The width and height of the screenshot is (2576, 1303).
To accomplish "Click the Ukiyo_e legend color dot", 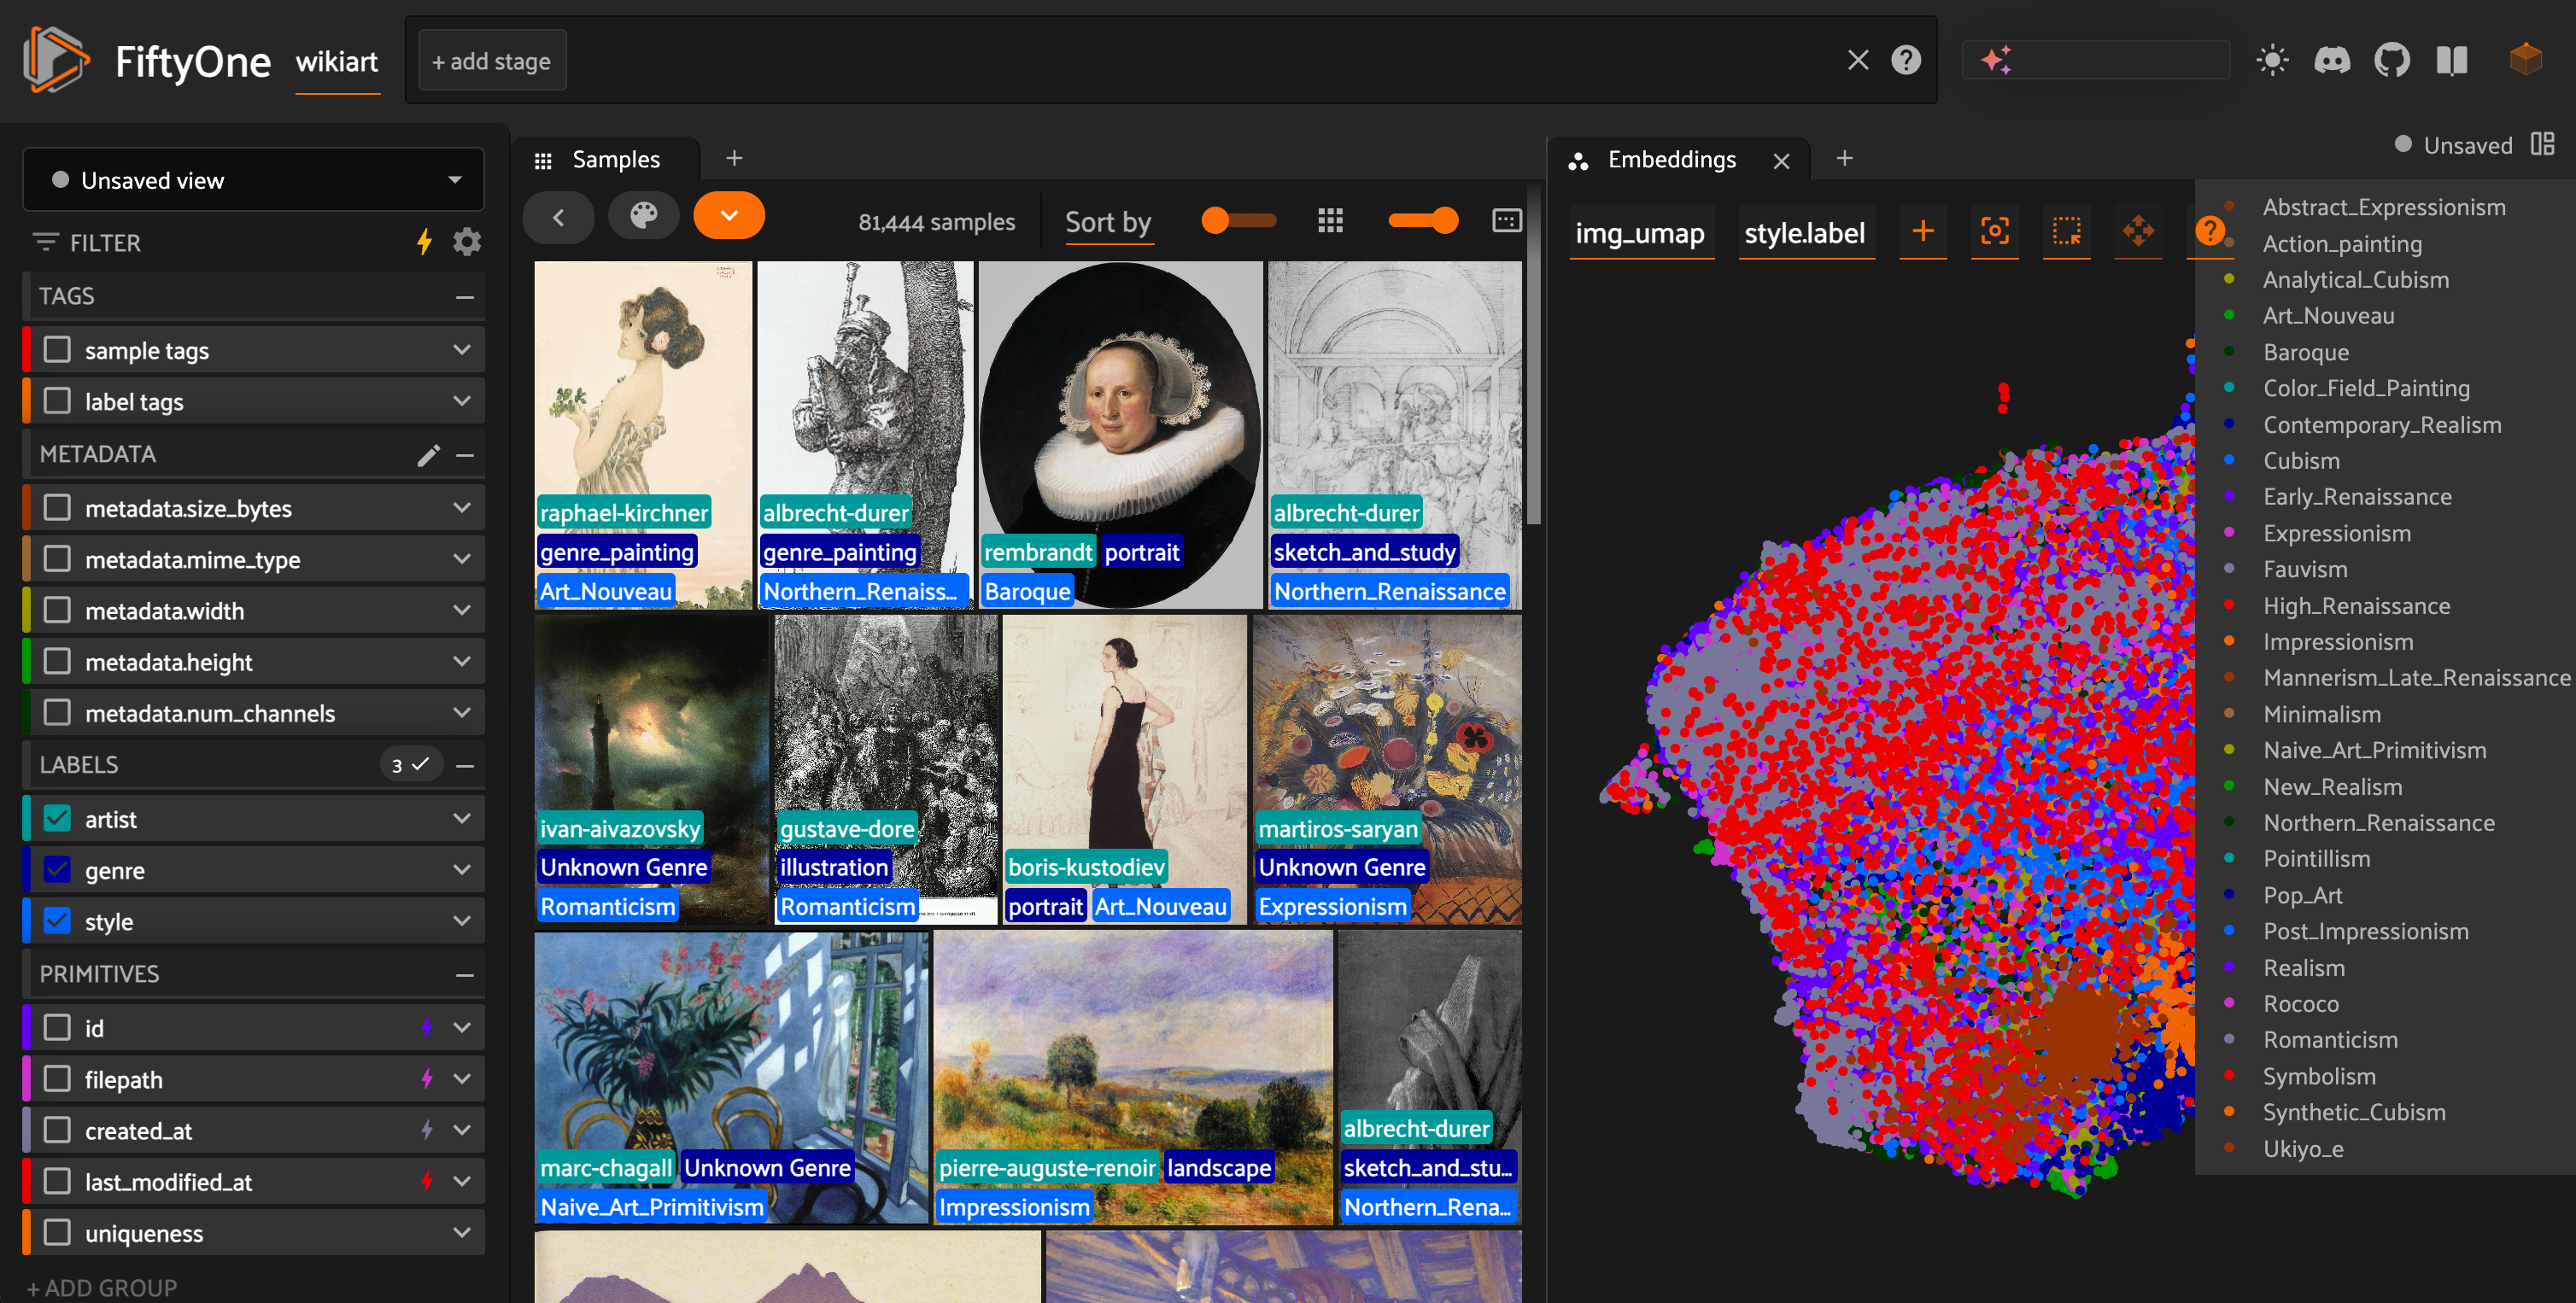I will [x=2229, y=1148].
